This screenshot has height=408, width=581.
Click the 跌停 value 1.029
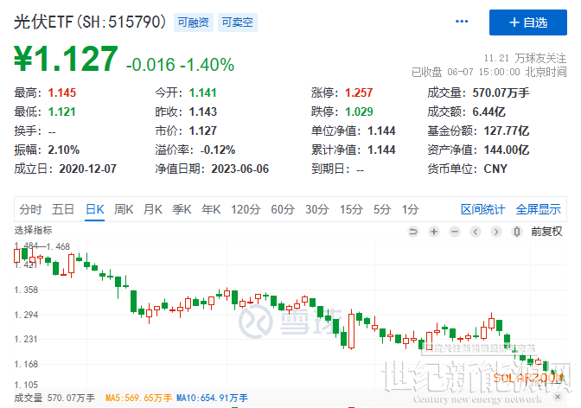click(x=359, y=112)
